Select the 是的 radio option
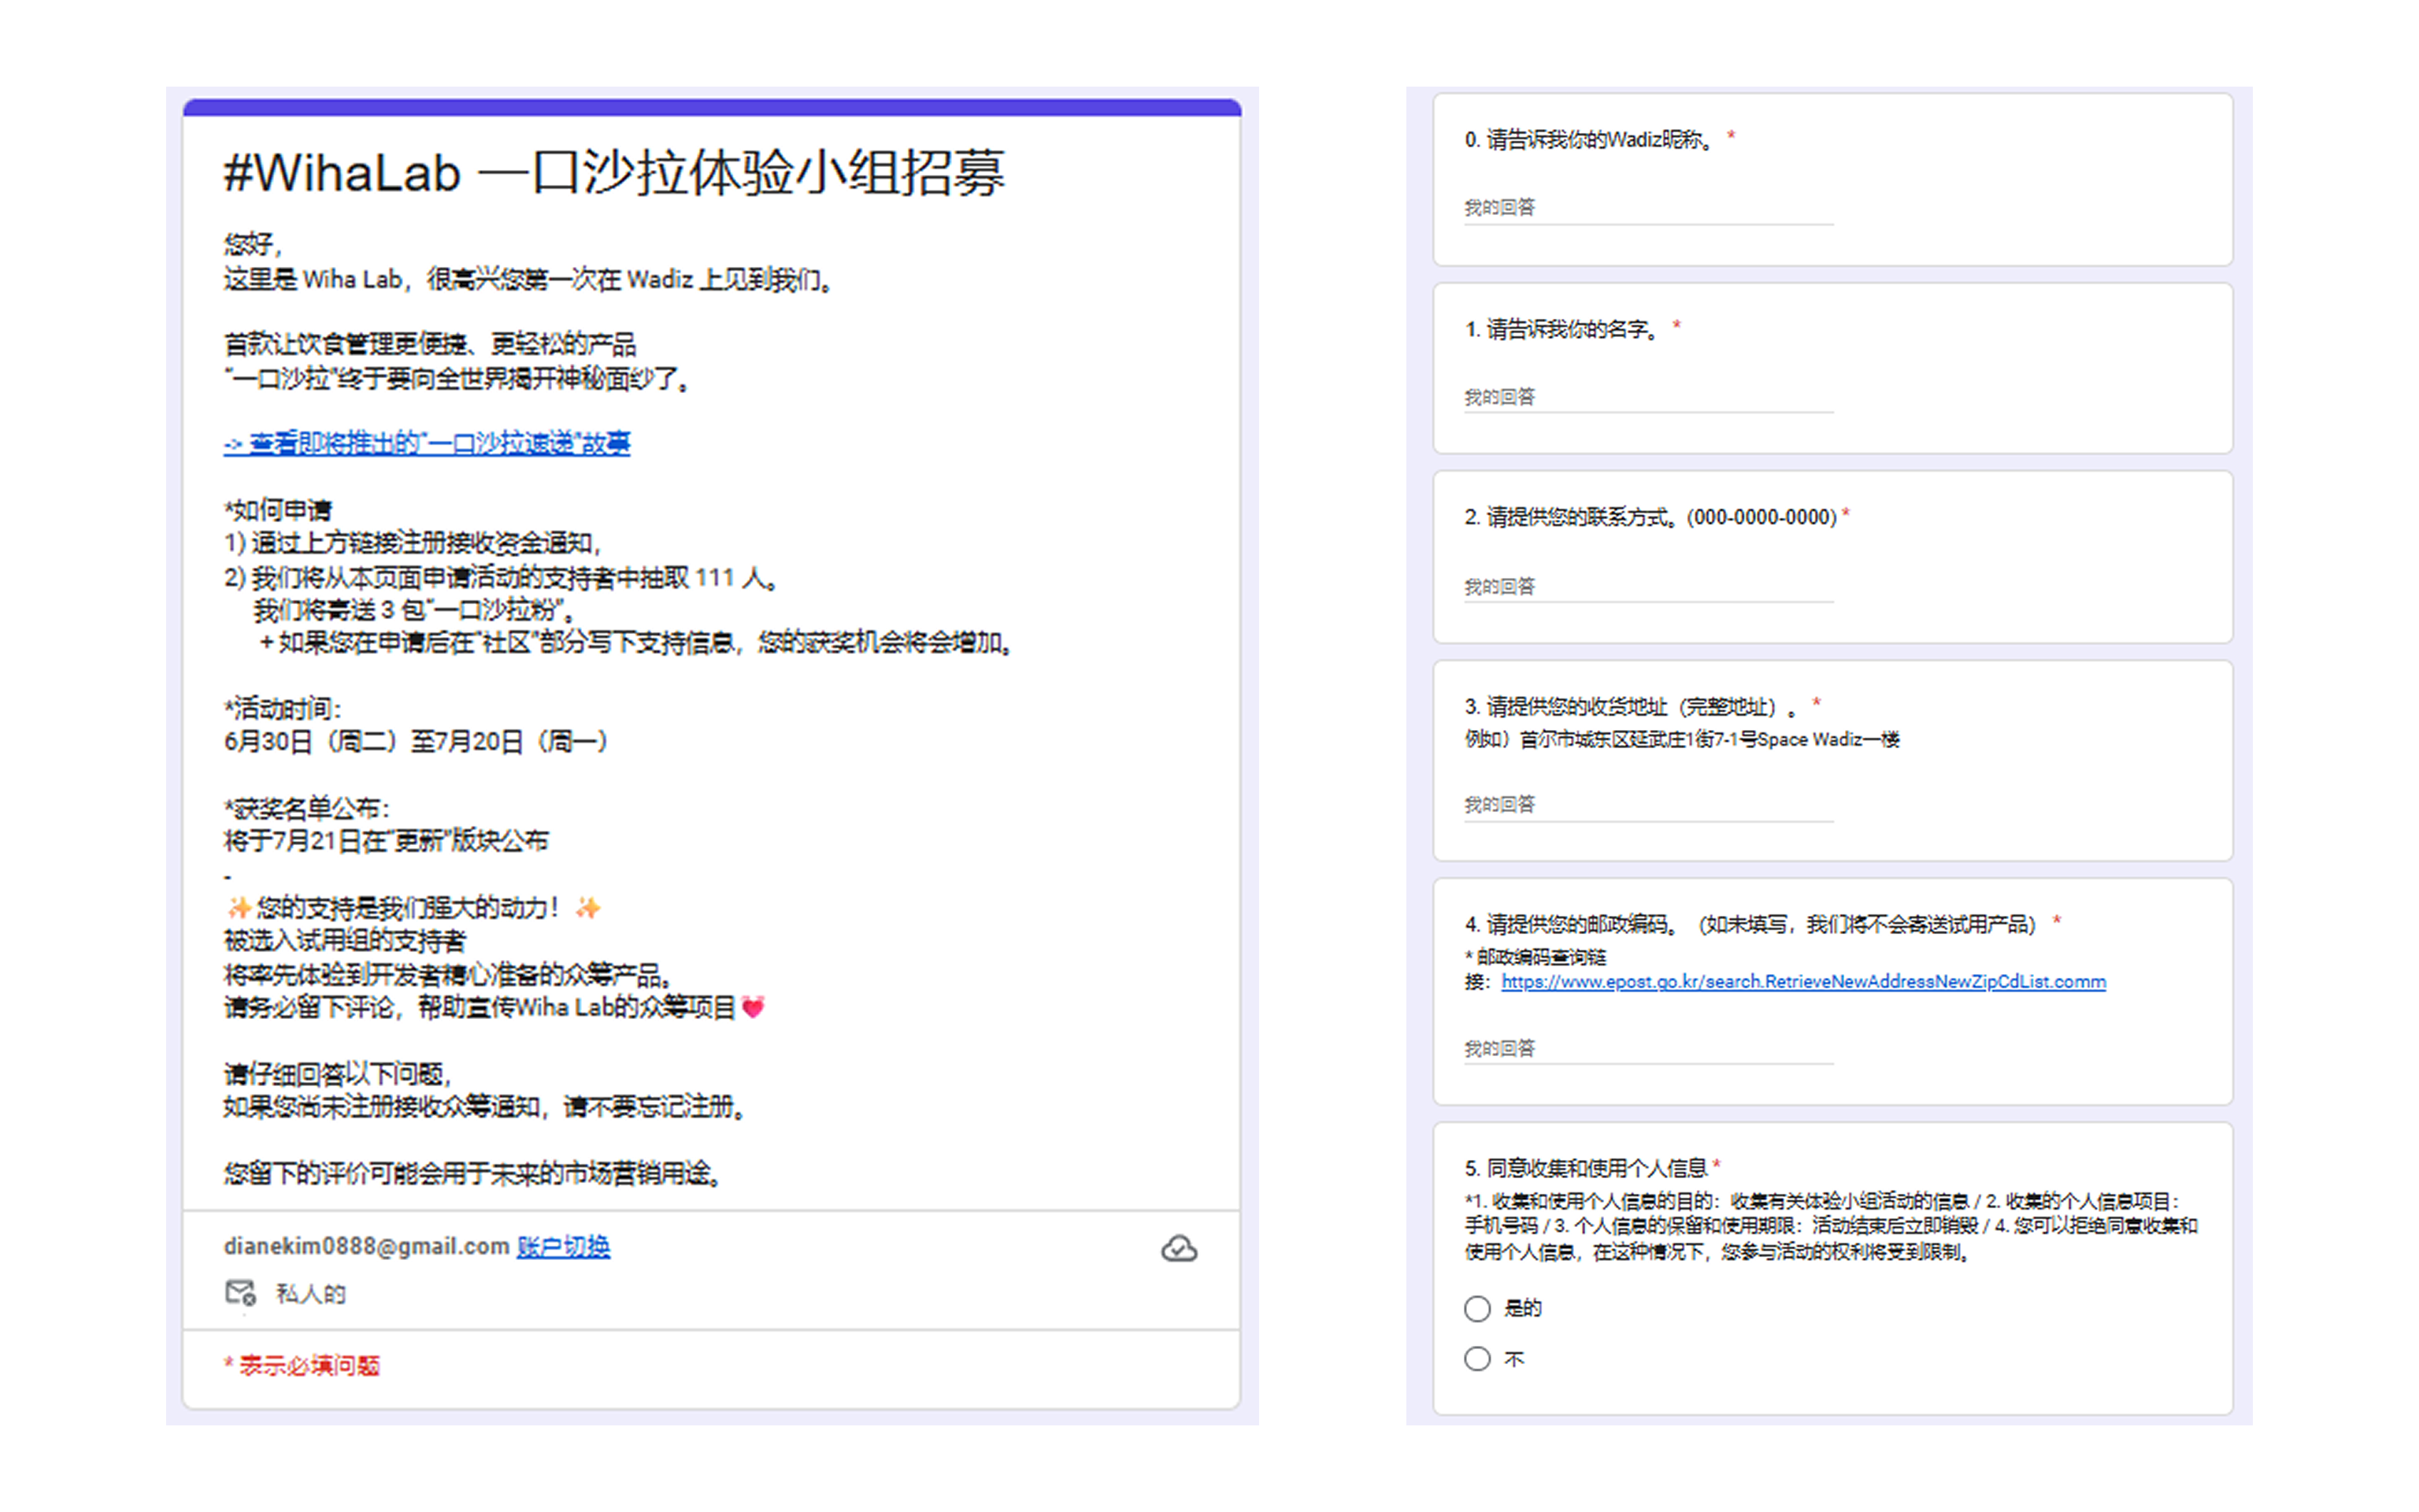2419x1512 pixels. 1476,1308
